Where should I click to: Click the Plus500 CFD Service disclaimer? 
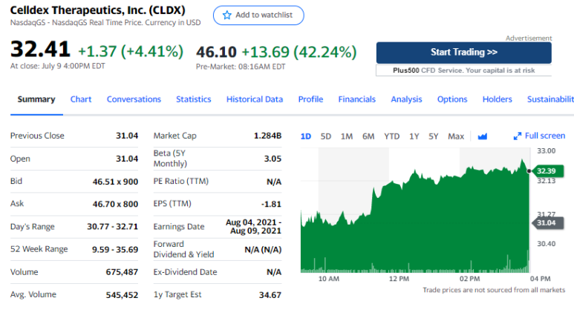(464, 70)
